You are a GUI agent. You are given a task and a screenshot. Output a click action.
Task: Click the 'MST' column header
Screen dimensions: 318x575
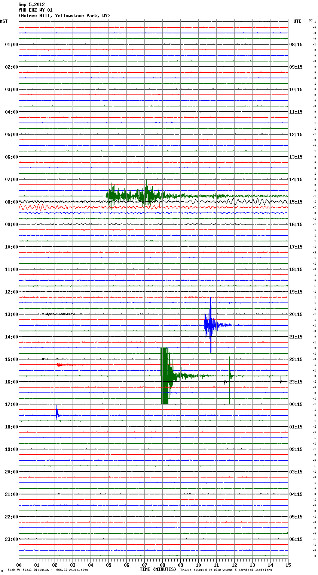click(x=4, y=21)
